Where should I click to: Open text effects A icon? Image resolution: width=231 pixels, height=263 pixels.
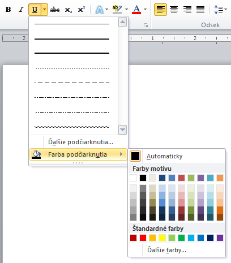coord(100,10)
